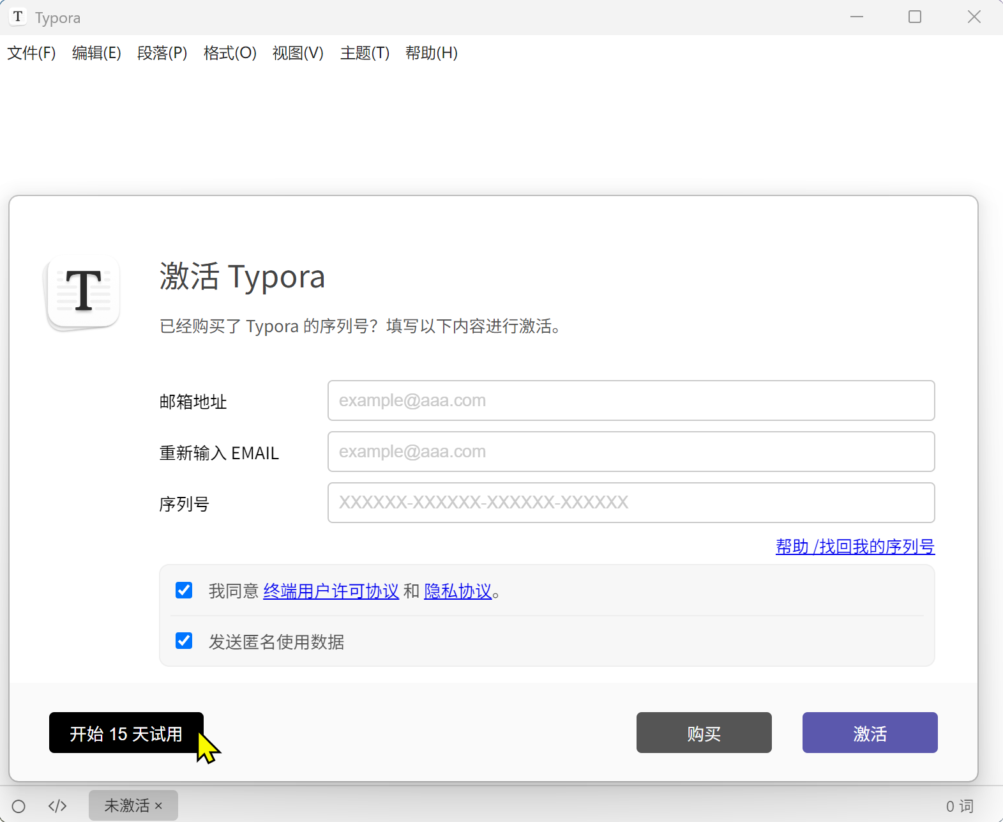Screen dimensions: 1003x822
Task: Uncheck the license agreement checkbox
Action: (184, 590)
